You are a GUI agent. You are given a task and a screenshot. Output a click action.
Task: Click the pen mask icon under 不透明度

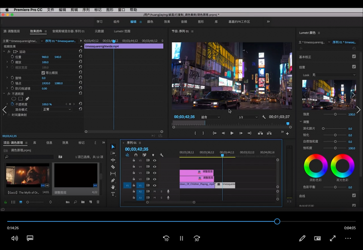point(27,99)
